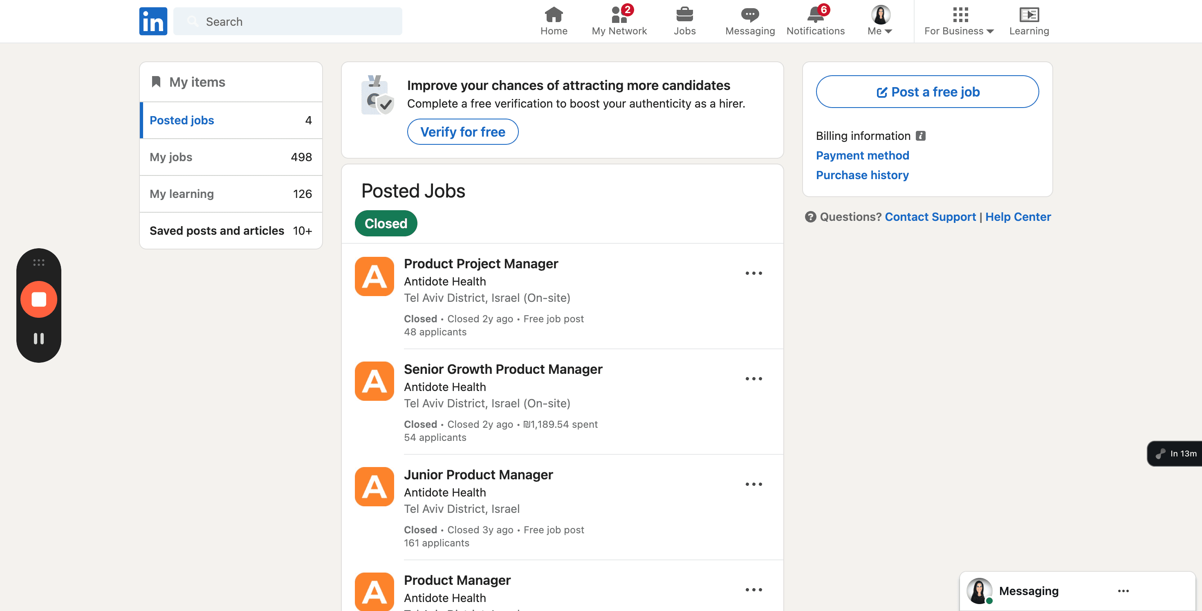
Task: Select the Posted jobs sidebar item
Action: [x=231, y=120]
